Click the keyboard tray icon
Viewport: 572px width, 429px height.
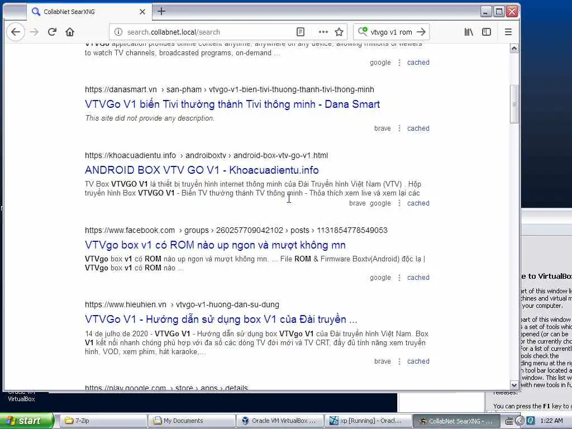point(509,421)
